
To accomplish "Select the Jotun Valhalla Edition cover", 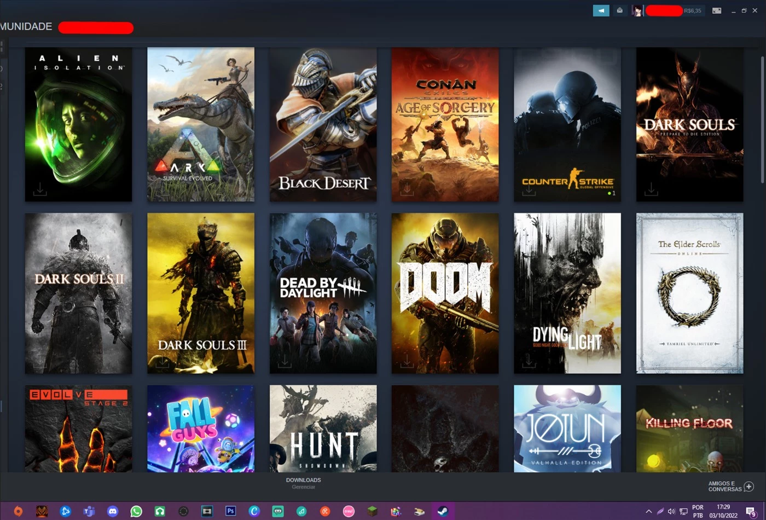I will point(567,429).
